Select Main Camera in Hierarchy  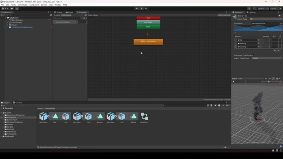(x=17, y=20)
